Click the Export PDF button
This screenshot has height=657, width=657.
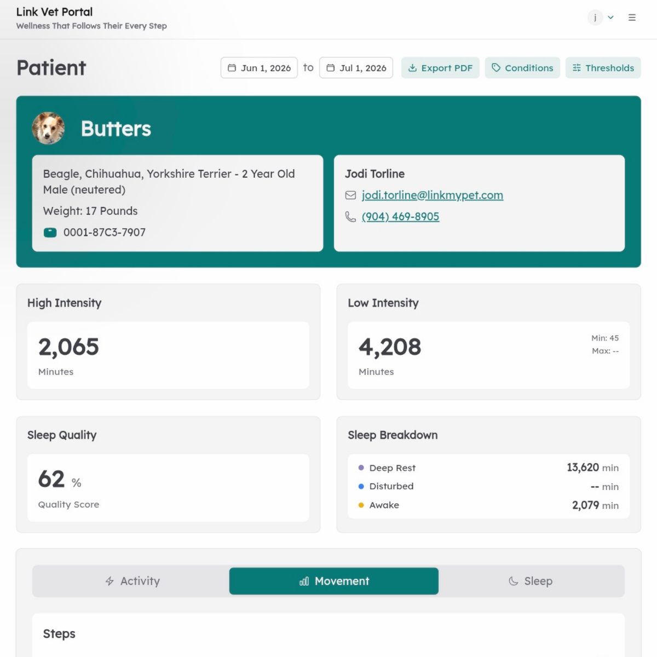coord(440,68)
